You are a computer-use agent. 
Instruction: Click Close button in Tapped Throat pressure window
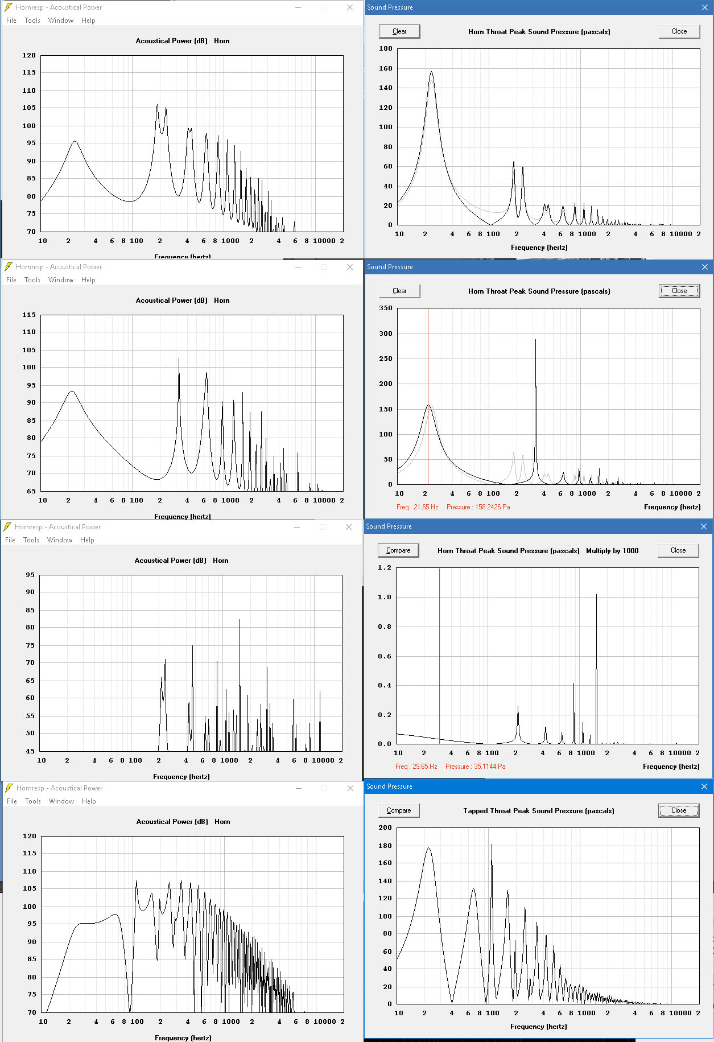click(678, 810)
